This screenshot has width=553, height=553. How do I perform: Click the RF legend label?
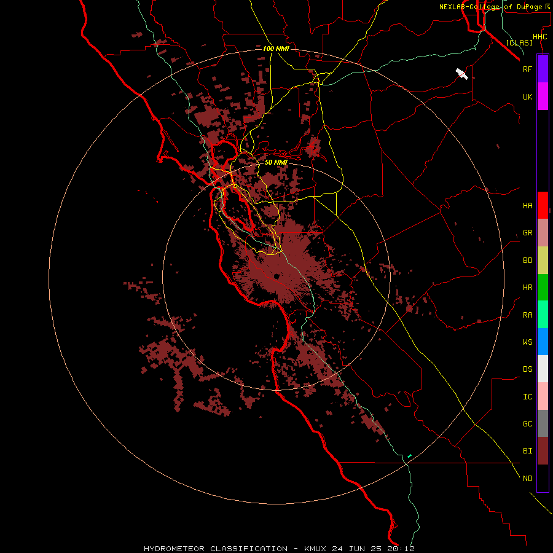pos(527,69)
